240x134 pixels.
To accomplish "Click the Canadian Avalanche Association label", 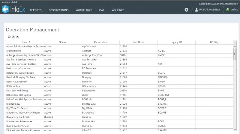I will (x=218, y=4).
